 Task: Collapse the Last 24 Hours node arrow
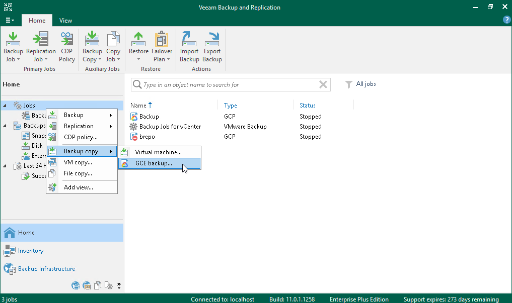(x=5, y=166)
